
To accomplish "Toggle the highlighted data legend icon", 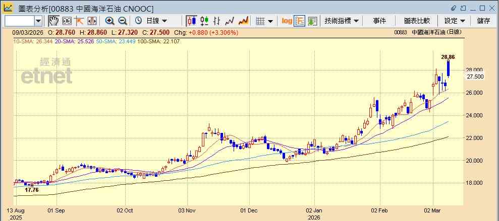I will [x=300, y=21].
